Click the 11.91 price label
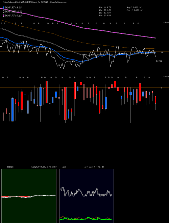The width and height of the screenshot is (169, 223). click(159, 61)
